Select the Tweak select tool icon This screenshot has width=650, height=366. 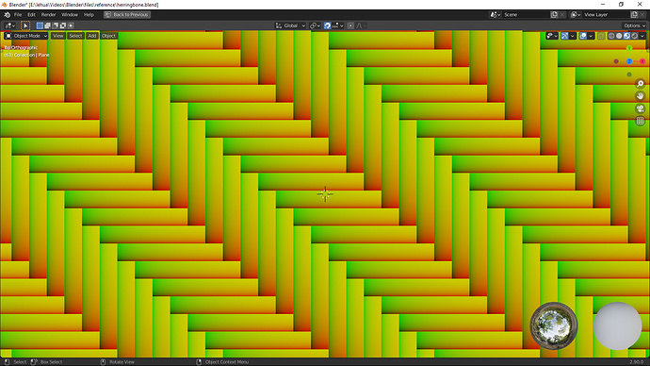(25, 25)
